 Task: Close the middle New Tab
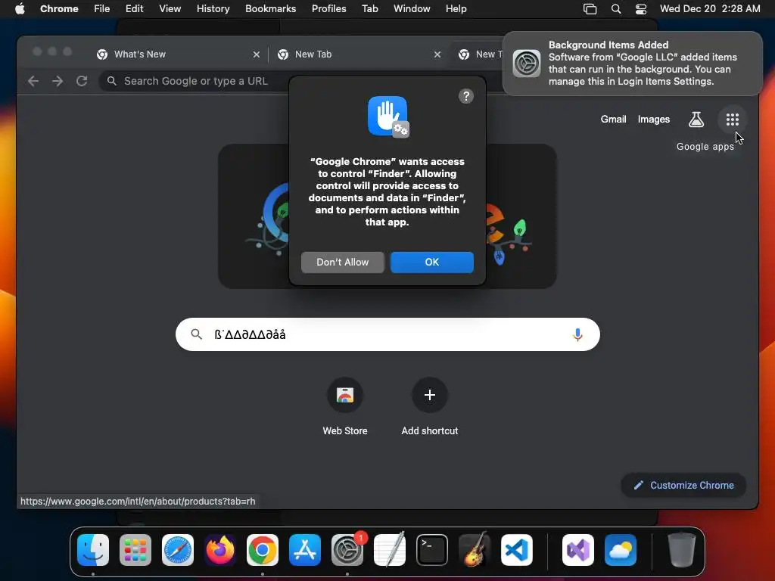point(437,54)
